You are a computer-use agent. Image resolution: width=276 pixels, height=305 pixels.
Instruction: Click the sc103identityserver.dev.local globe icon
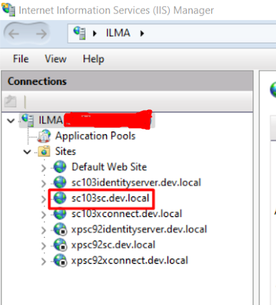tap(60, 182)
